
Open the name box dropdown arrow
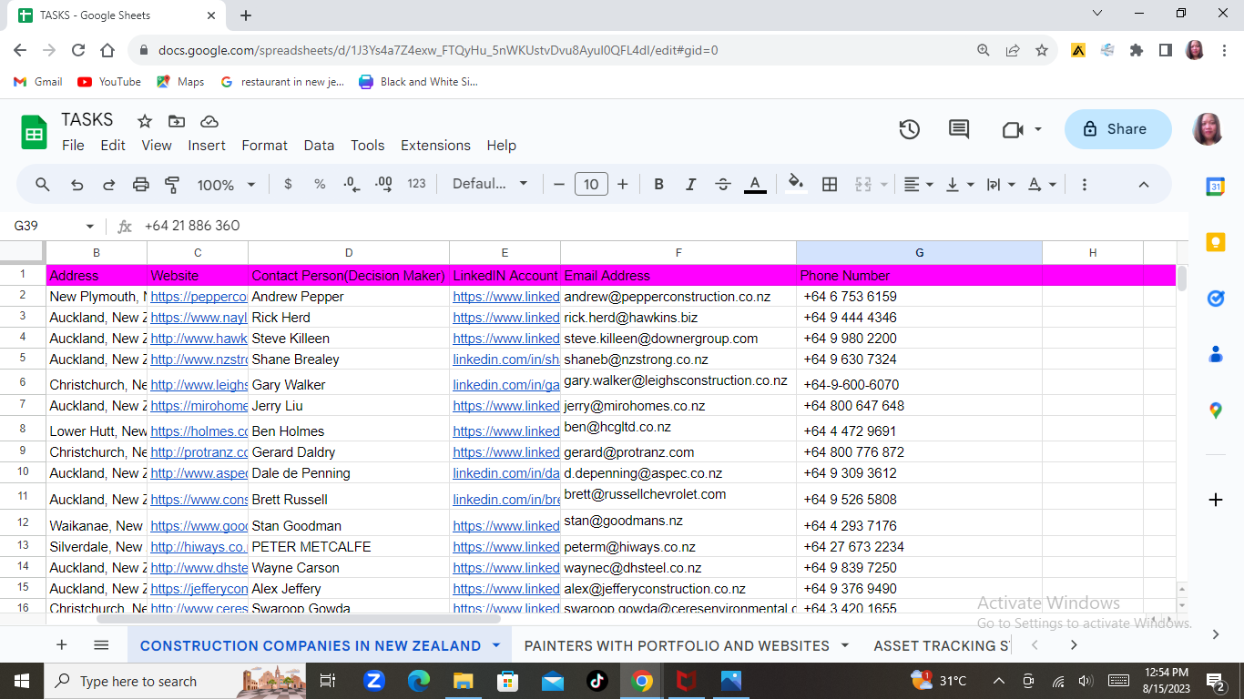click(x=90, y=226)
